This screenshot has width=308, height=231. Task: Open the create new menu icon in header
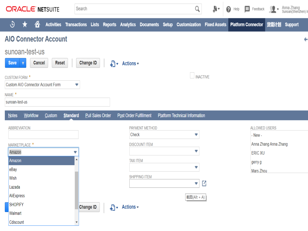[216, 9]
